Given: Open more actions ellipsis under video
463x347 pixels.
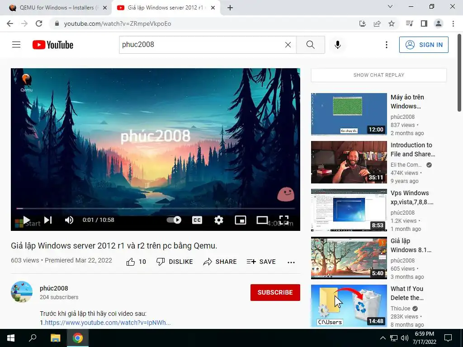Looking at the screenshot, I should [291, 263].
